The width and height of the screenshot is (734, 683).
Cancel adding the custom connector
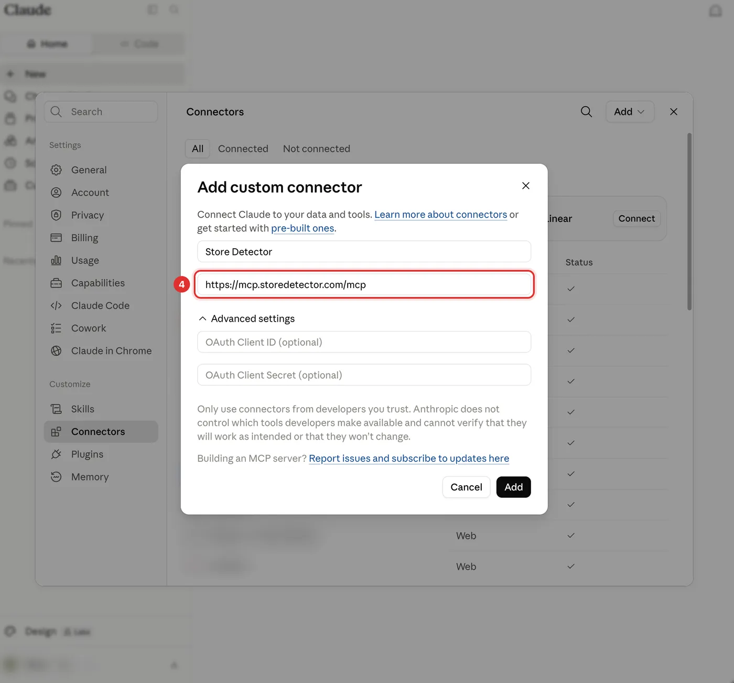466,487
